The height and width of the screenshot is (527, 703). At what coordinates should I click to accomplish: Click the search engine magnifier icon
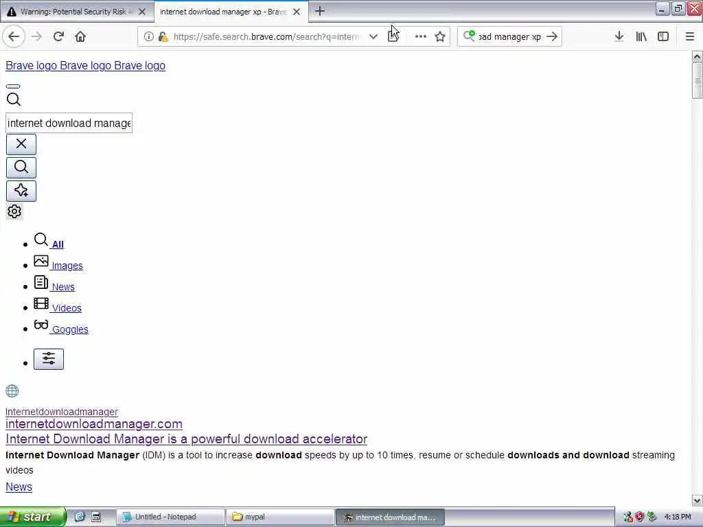point(469,36)
